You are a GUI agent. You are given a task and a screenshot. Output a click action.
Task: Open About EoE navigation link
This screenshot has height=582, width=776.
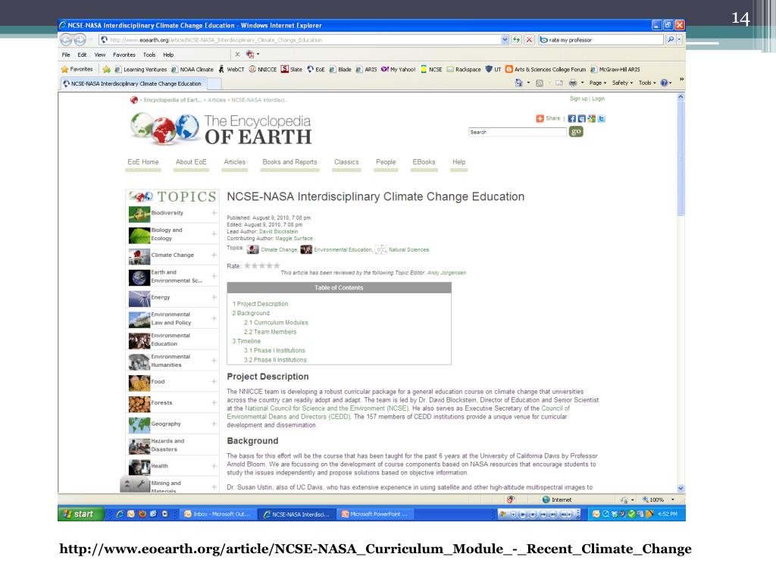pos(191,162)
